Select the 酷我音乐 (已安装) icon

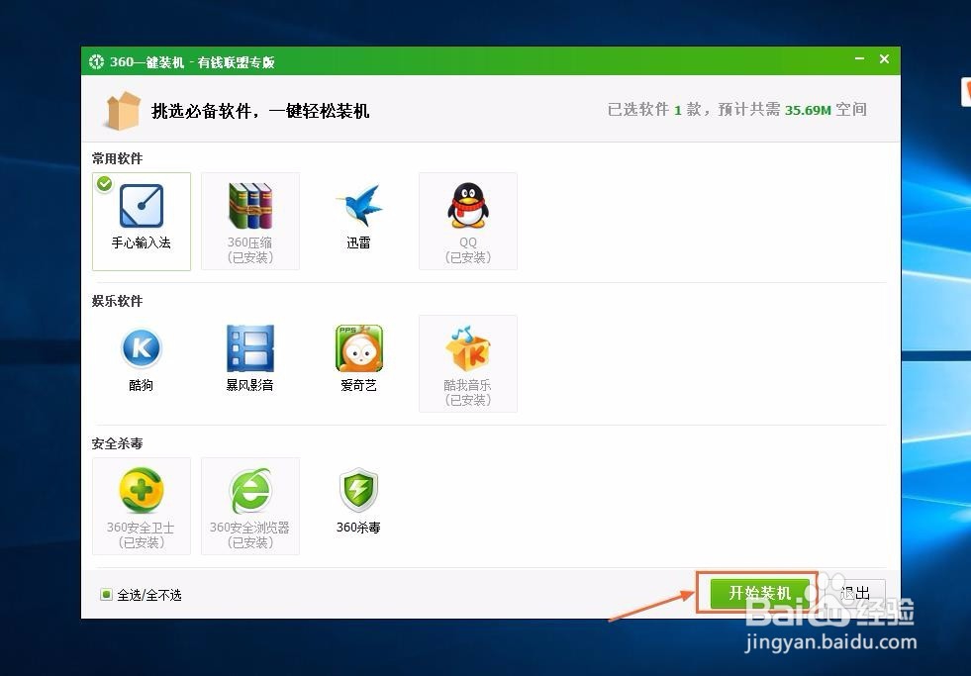click(467, 351)
